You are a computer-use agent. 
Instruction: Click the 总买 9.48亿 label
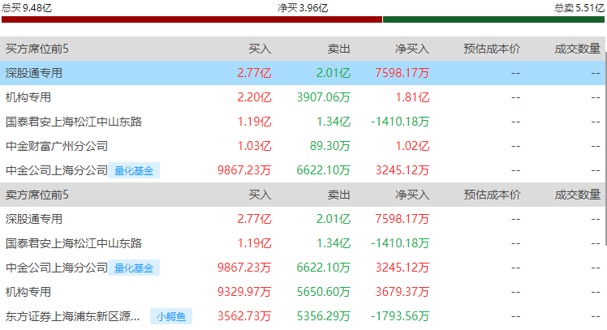click(x=27, y=8)
